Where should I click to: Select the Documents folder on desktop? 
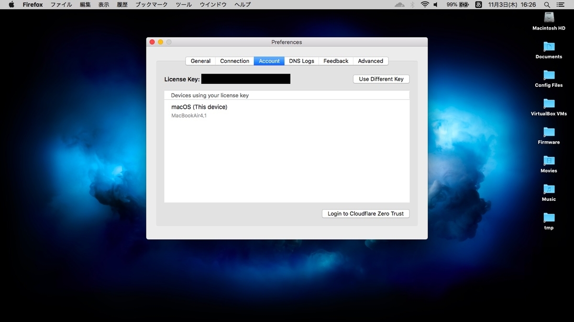(549, 46)
